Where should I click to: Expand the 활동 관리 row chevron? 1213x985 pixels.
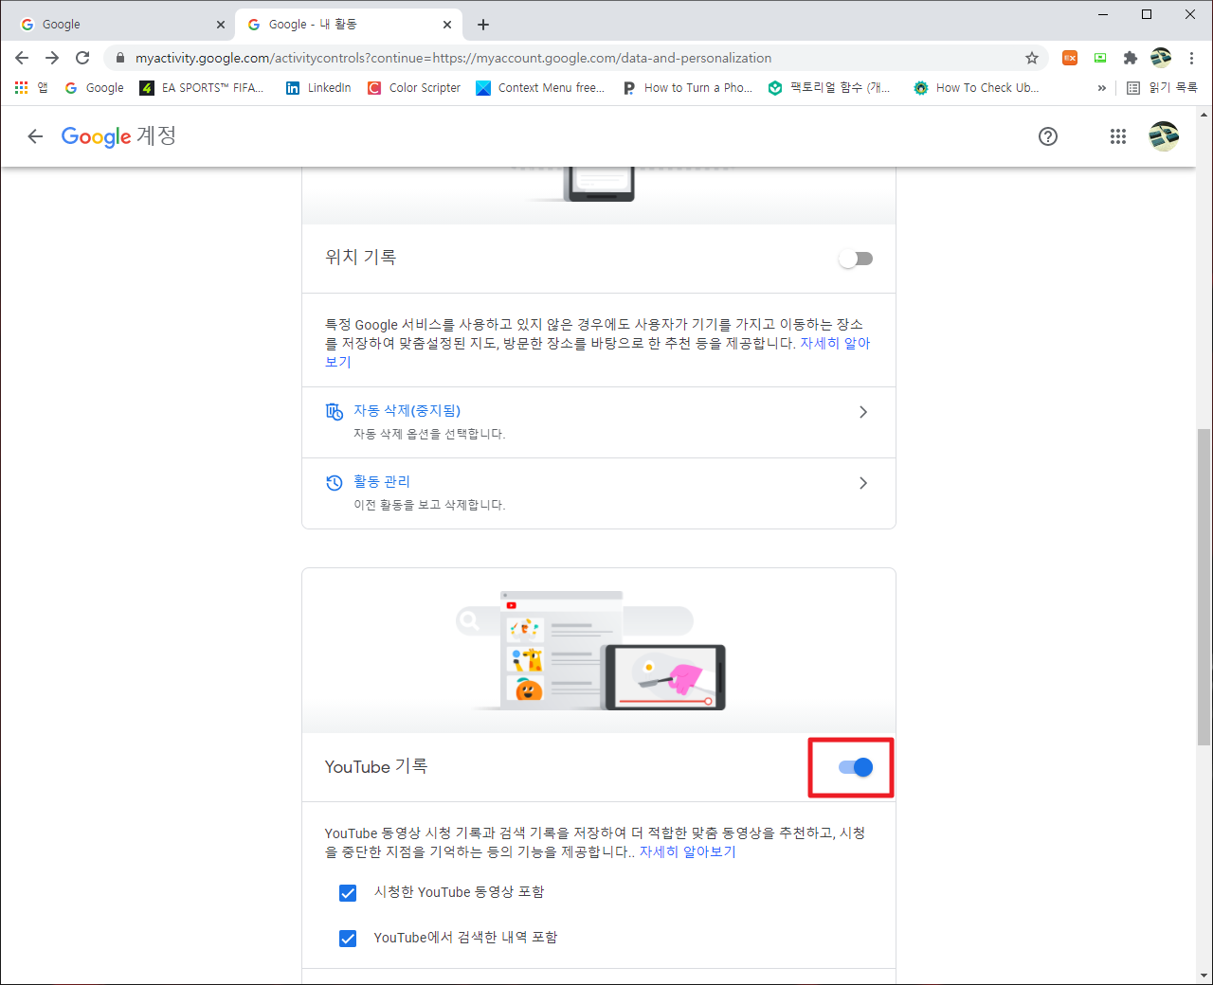[x=862, y=483]
